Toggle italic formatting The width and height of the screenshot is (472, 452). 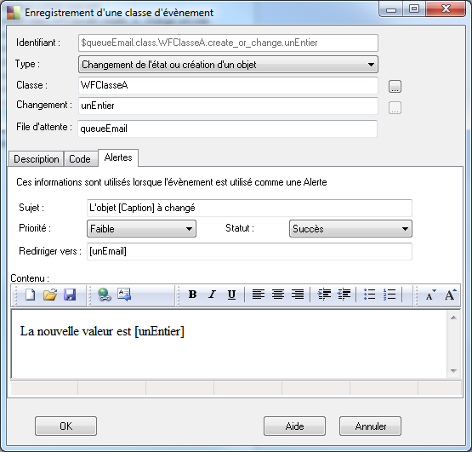click(x=213, y=295)
